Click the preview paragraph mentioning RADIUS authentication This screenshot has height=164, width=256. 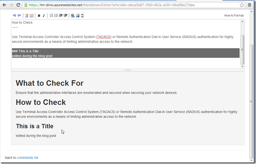coord(126,114)
